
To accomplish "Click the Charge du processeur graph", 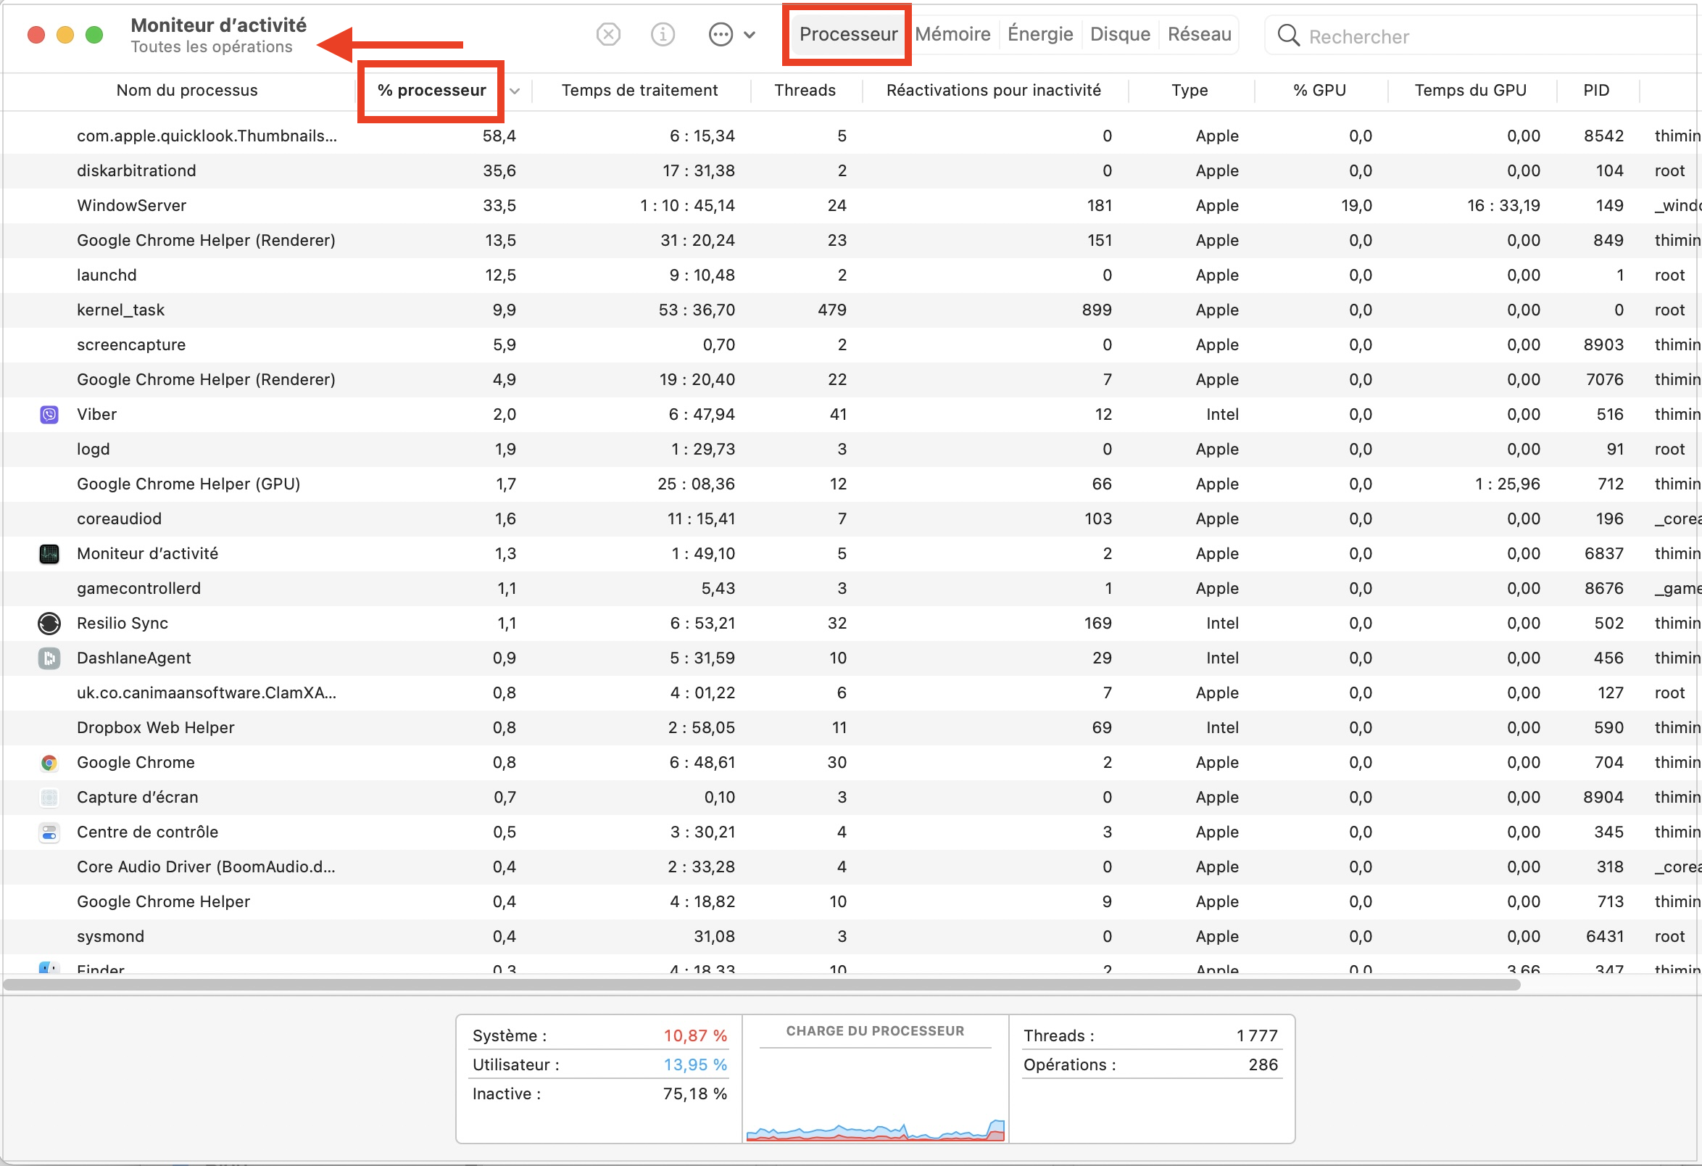I will click(x=875, y=1095).
